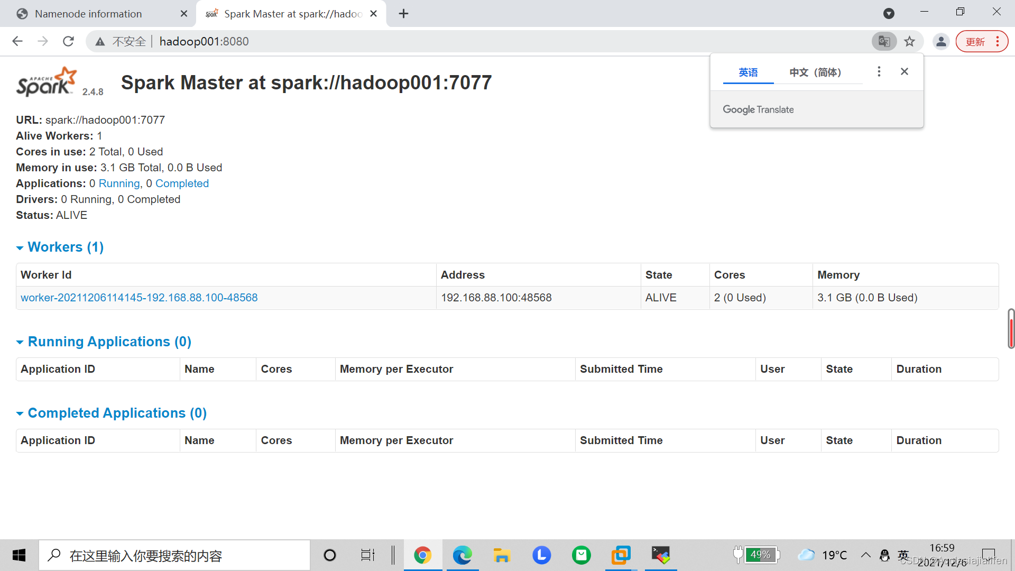Switch to Google Chrome on taskbar
Viewport: 1015px width, 571px height.
click(x=422, y=555)
